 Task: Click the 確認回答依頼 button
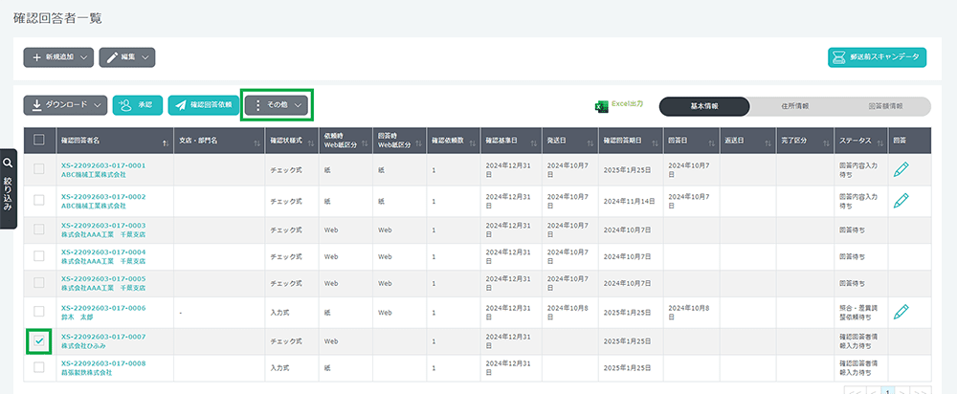click(x=204, y=105)
